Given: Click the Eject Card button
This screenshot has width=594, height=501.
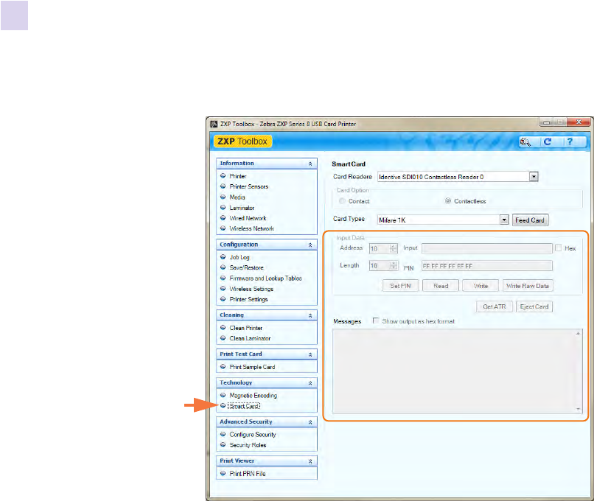Looking at the screenshot, I should tap(534, 306).
